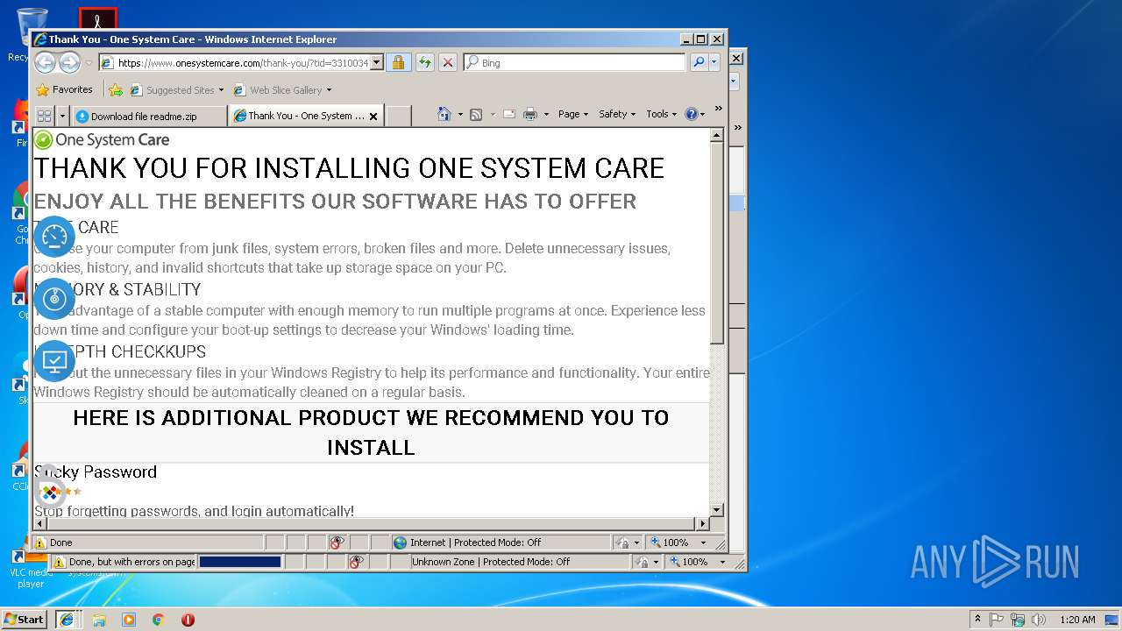1122x631 pixels.
Task: Click 'Sticky Password' heading
Action: point(96,471)
